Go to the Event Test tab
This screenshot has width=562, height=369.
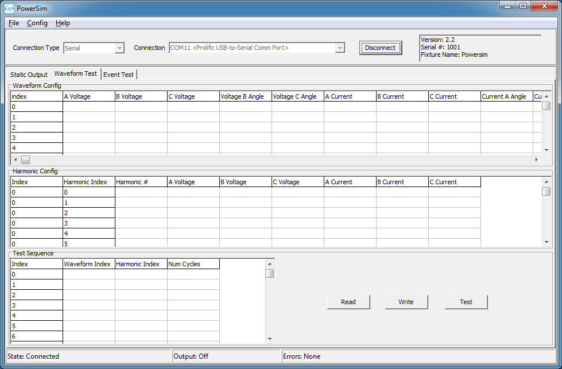click(119, 75)
